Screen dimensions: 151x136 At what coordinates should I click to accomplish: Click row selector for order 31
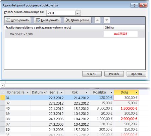pyautogui.click(x=3, y=98)
